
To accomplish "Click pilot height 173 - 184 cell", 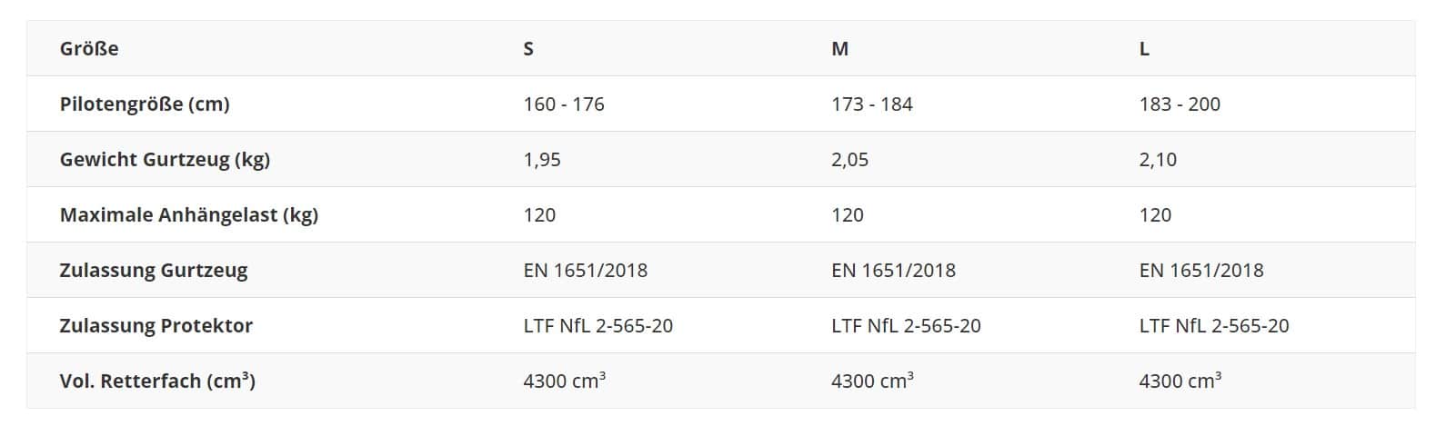I will click(871, 104).
